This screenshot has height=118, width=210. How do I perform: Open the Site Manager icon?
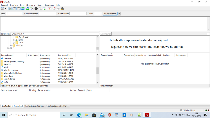(x=2, y=9)
